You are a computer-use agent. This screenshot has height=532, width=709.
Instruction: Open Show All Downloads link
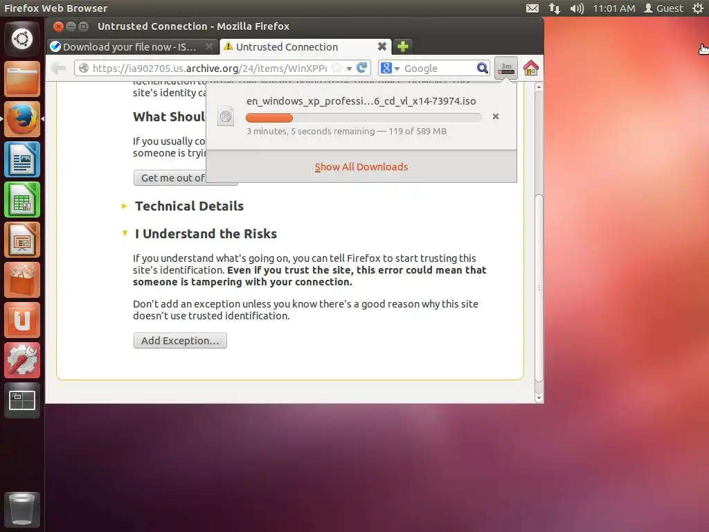[361, 167]
